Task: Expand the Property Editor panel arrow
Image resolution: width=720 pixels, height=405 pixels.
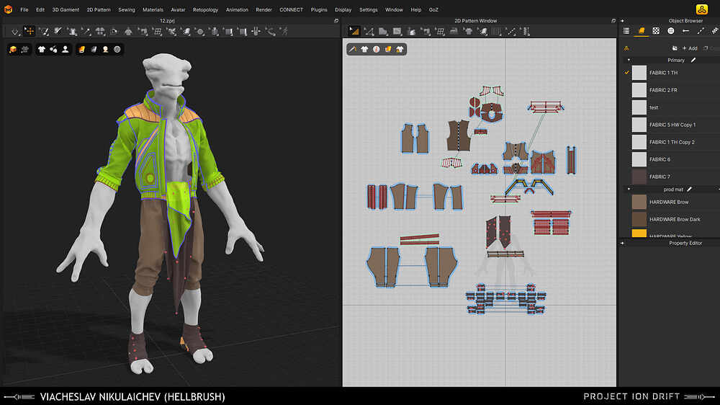Action: (622, 243)
